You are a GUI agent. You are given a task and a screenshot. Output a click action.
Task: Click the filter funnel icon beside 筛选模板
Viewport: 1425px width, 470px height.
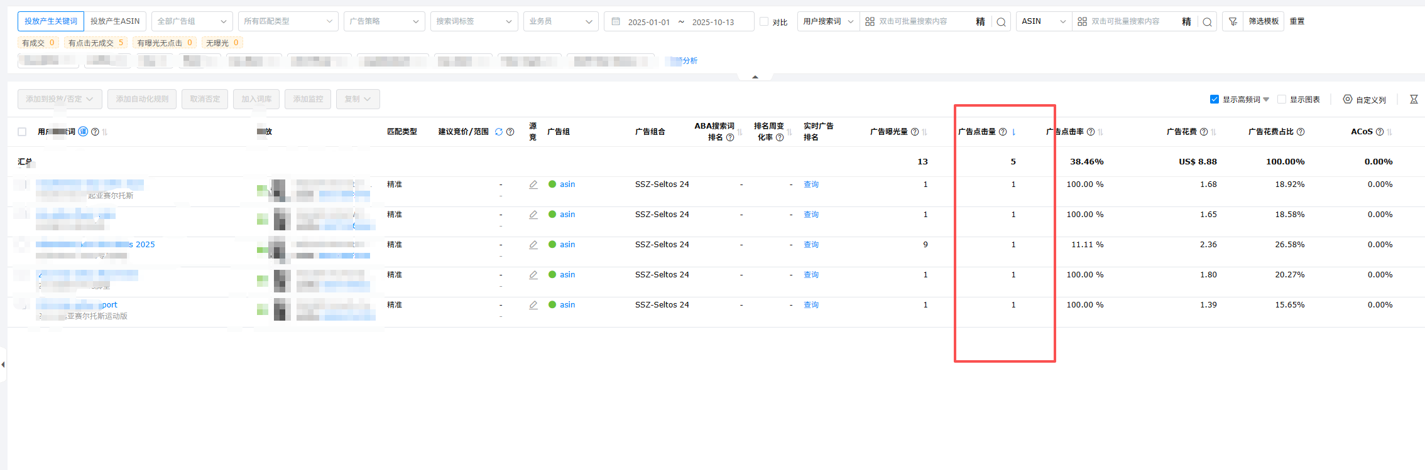coord(1233,21)
